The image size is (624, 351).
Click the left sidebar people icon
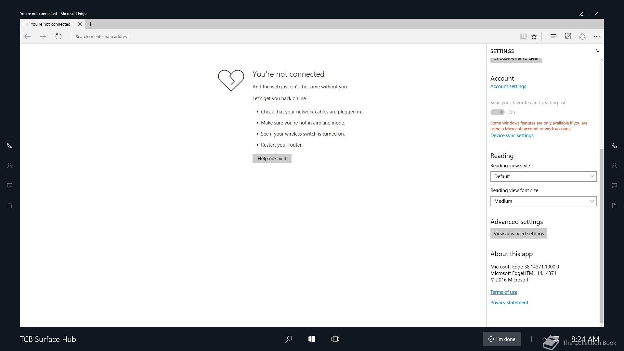[x=10, y=165]
